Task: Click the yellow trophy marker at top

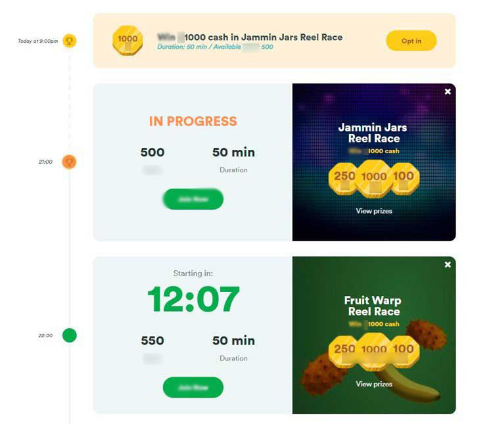Action: (x=69, y=41)
